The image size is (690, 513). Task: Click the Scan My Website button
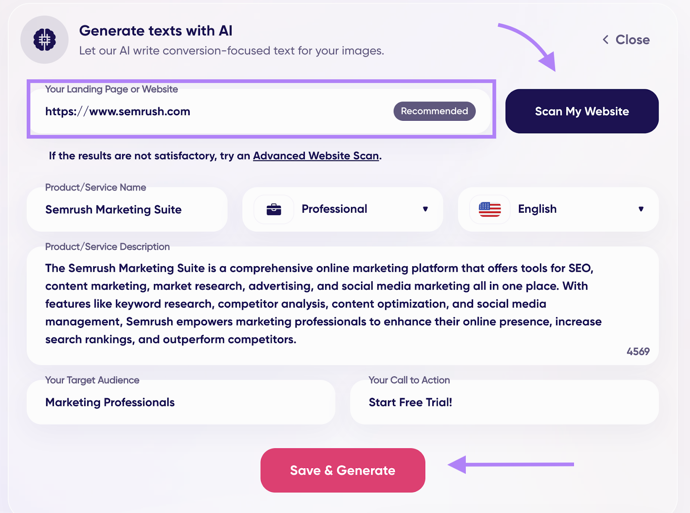[582, 111]
